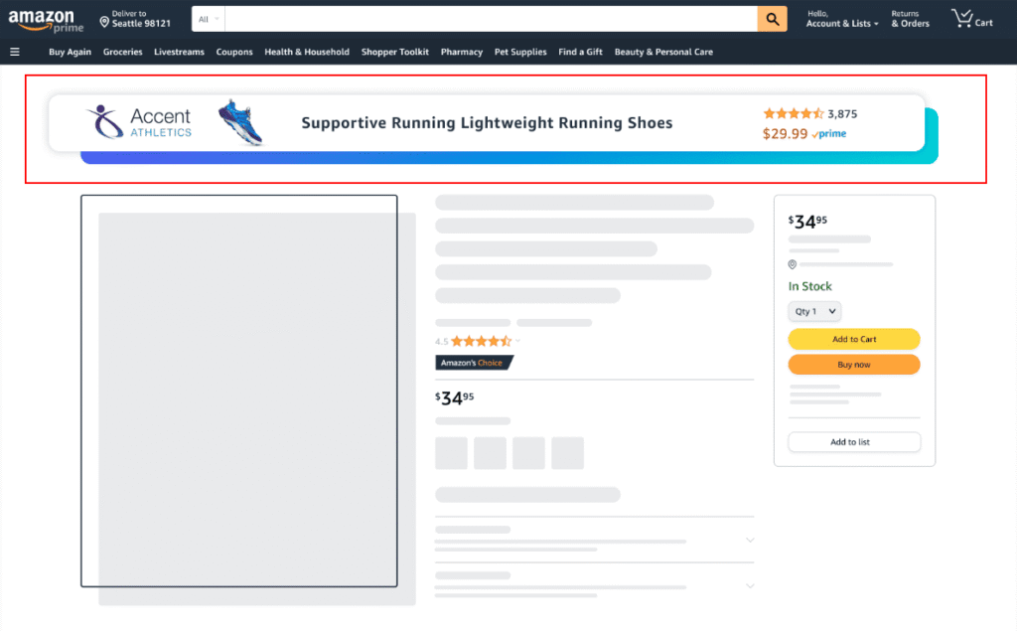Focus the search text field
This screenshot has height=631, width=1017.
pos(491,19)
